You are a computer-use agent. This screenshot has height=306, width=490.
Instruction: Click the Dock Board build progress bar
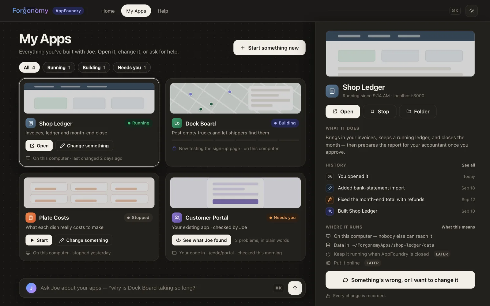coord(235,140)
